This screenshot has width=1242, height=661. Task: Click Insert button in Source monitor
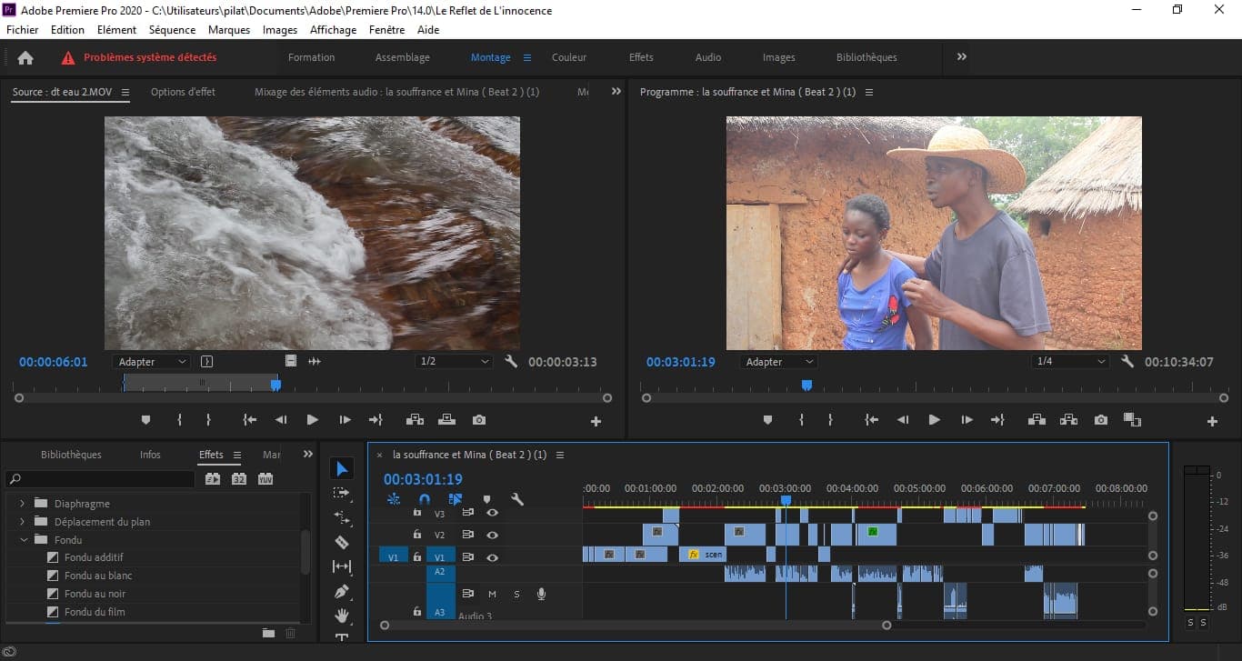(x=415, y=420)
